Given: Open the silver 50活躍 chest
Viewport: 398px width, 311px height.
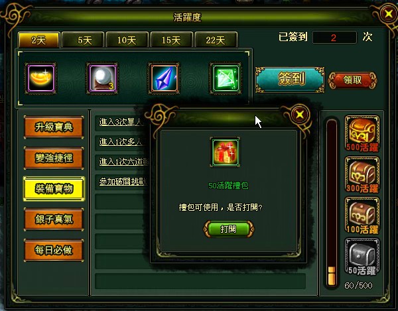Looking at the screenshot, I should (x=362, y=257).
